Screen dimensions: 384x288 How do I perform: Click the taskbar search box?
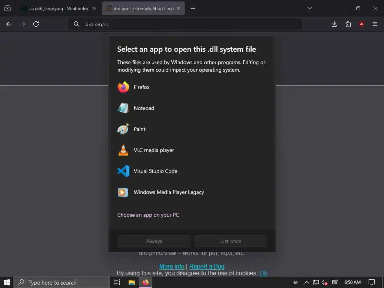pyautogui.click(x=62, y=282)
